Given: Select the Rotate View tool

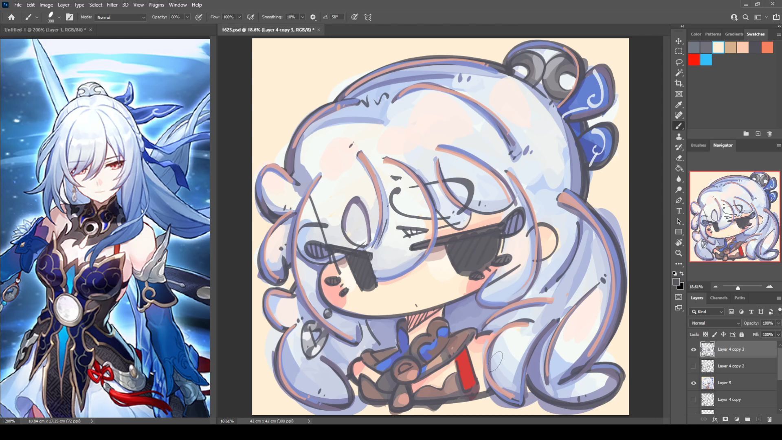Looking at the screenshot, I should click(679, 242).
